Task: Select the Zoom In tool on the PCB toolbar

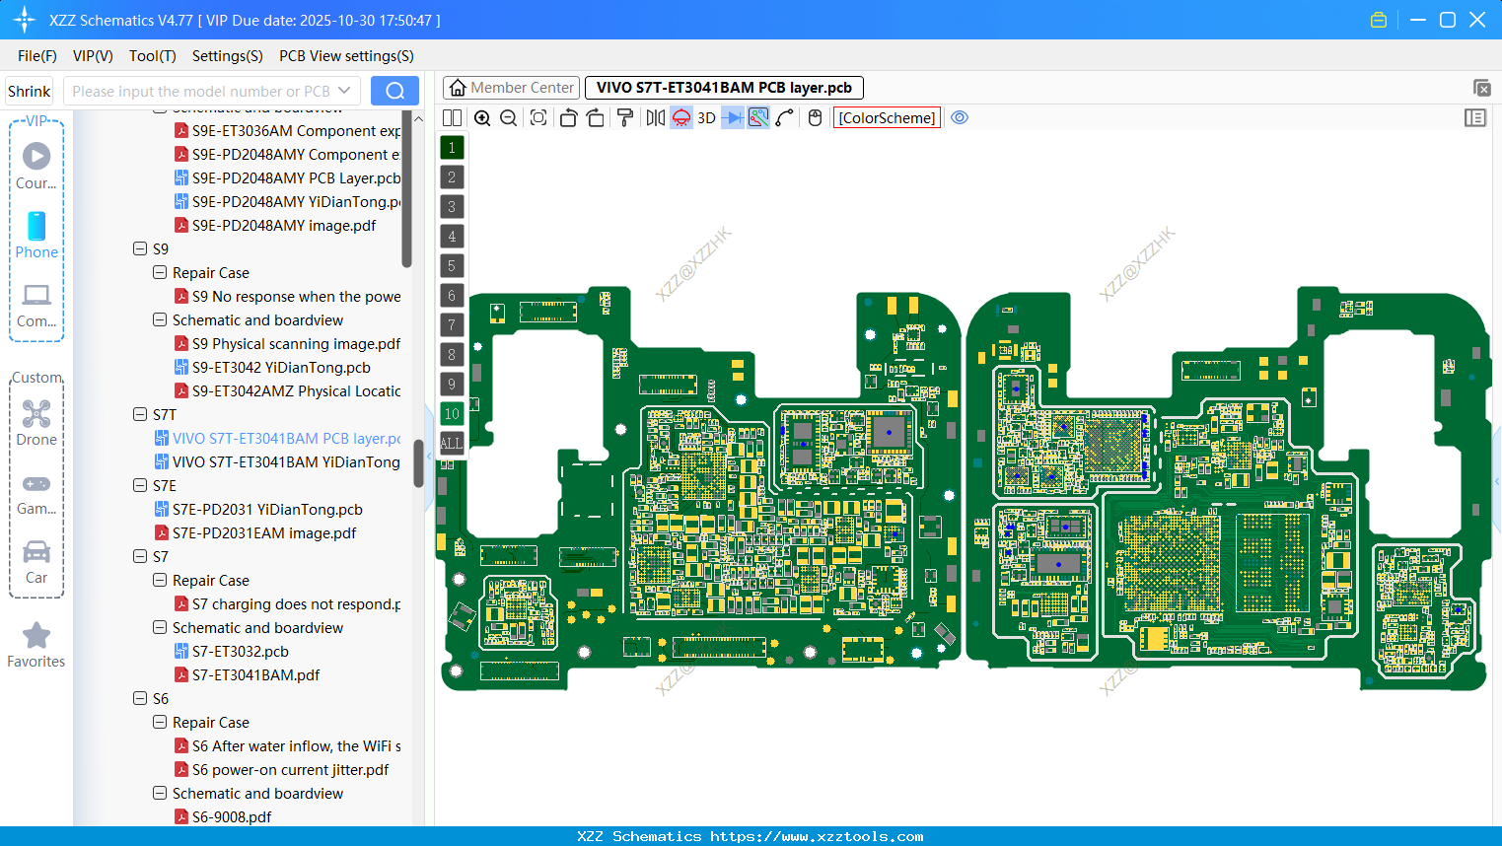Action: (x=482, y=117)
